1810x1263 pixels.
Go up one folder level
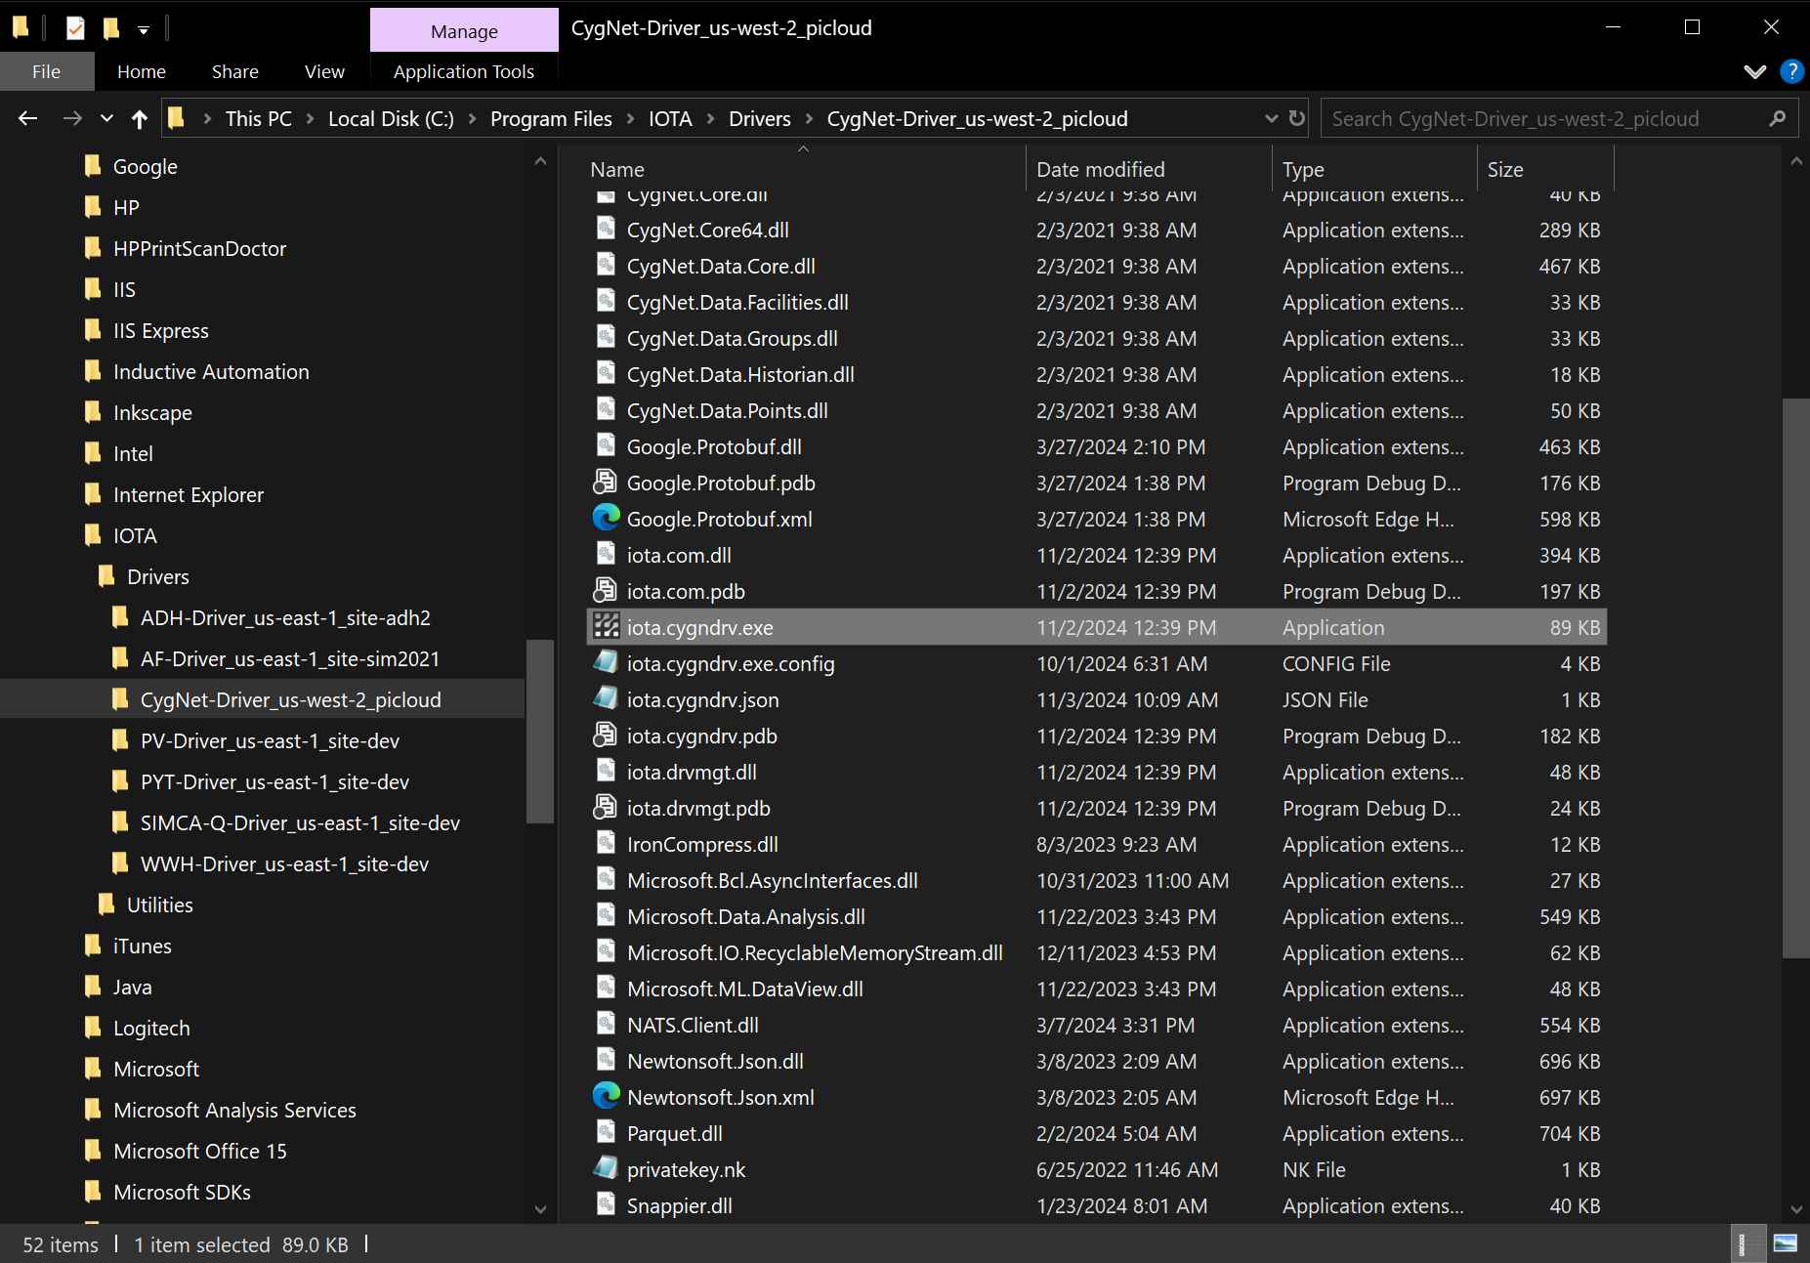[140, 118]
